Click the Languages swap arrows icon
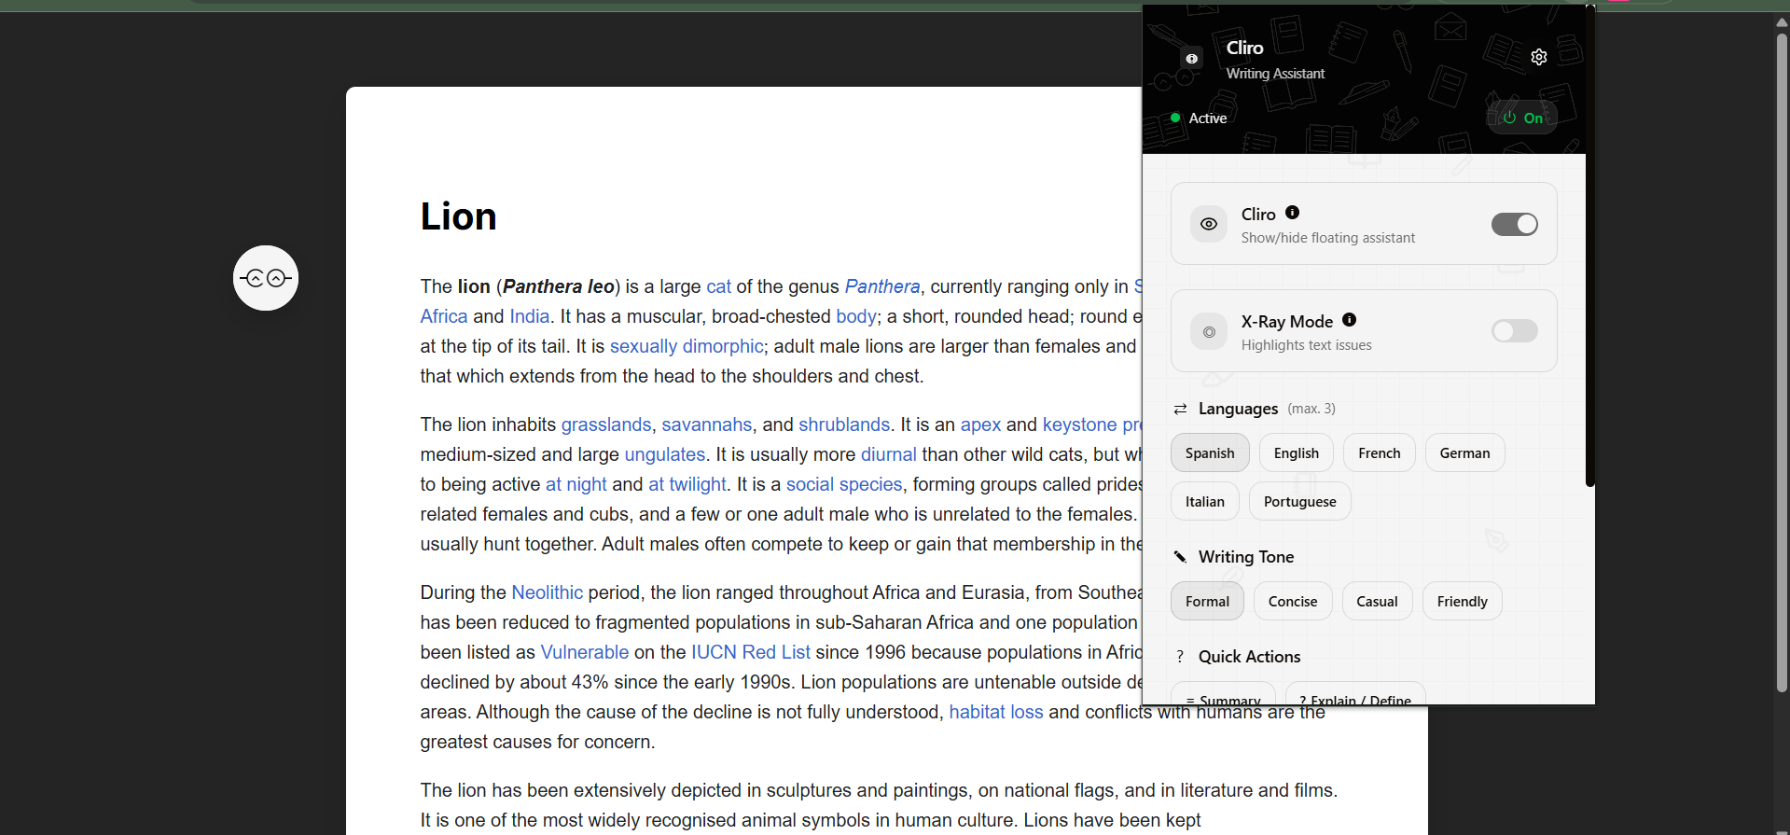The width and height of the screenshot is (1790, 835). tap(1180, 409)
